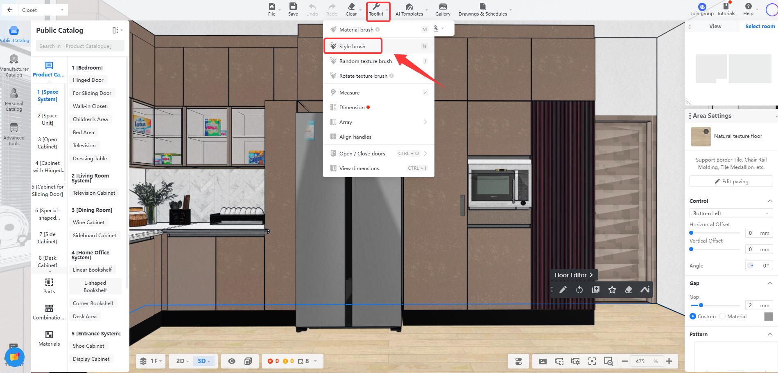Click the AI Templates icon
Screen dimensions: 778x373
tap(409, 9)
